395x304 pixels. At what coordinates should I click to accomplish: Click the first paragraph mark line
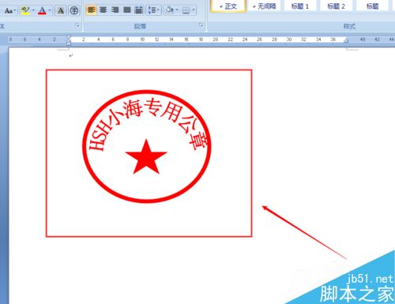[x=71, y=55]
